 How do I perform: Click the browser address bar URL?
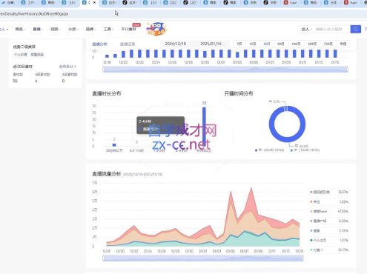34,14
